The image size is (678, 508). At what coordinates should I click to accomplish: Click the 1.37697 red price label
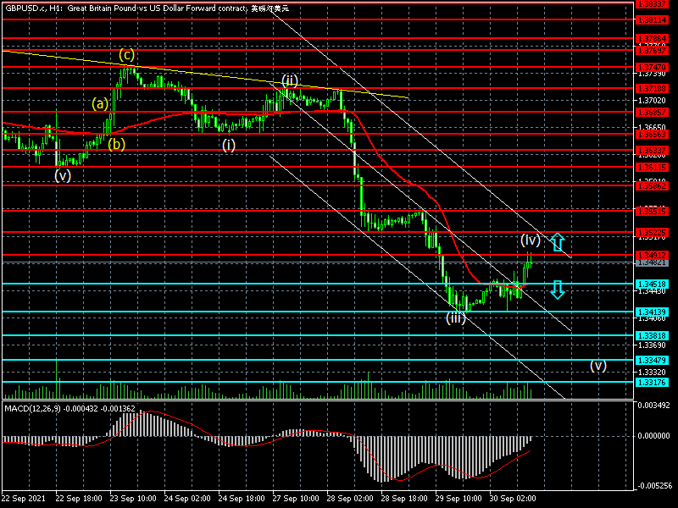point(653,51)
